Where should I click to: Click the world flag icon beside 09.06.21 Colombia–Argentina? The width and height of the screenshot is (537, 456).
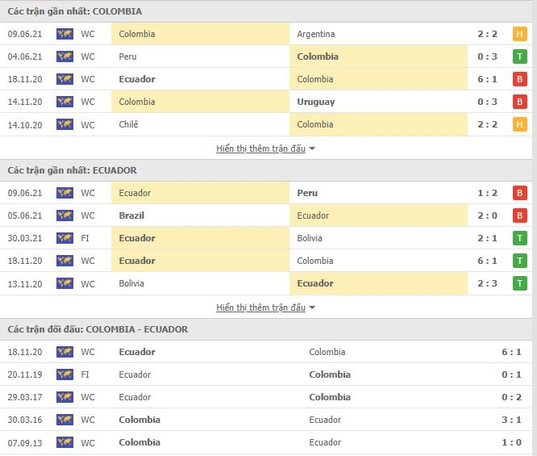tap(65, 34)
